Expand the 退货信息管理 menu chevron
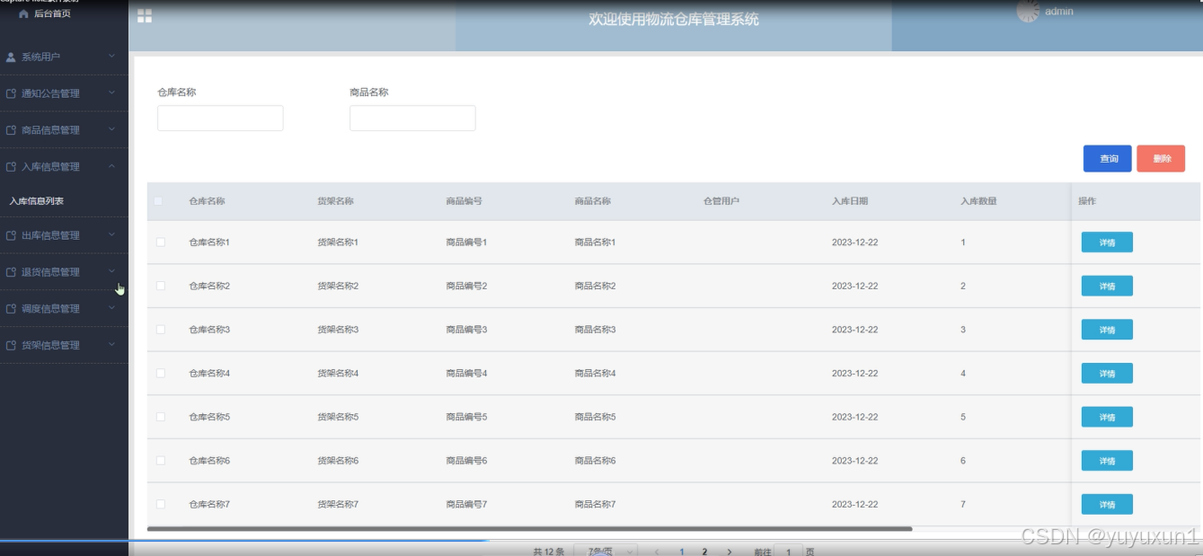 tap(113, 271)
